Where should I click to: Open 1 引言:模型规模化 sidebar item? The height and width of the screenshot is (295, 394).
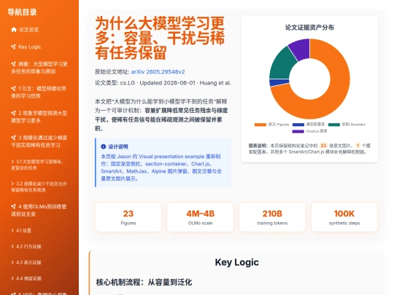(x=39, y=92)
